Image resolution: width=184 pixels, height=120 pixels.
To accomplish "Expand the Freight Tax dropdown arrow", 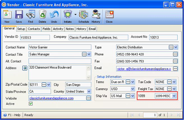I will 174,89.
